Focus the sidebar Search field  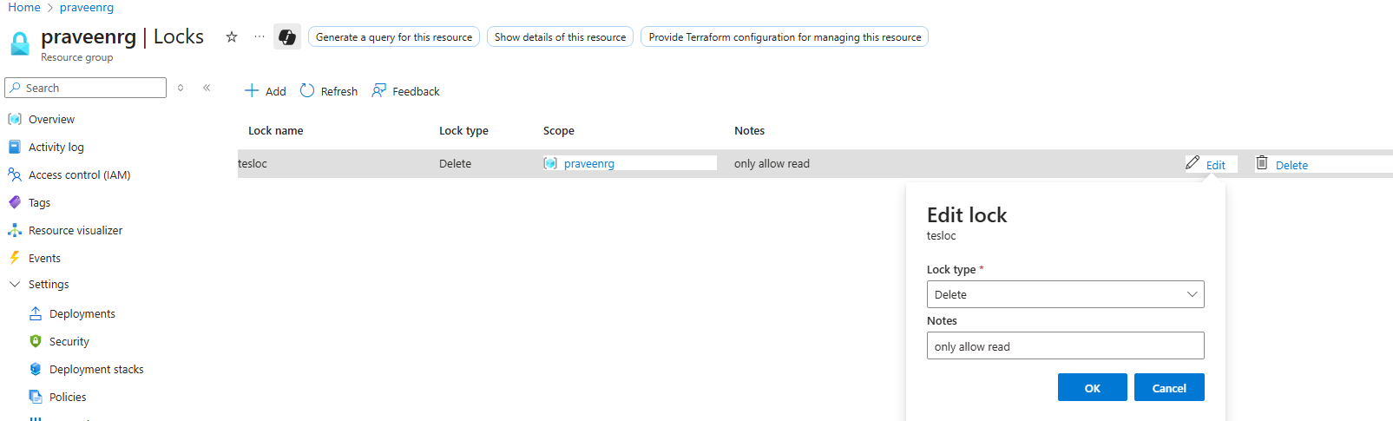pos(85,88)
